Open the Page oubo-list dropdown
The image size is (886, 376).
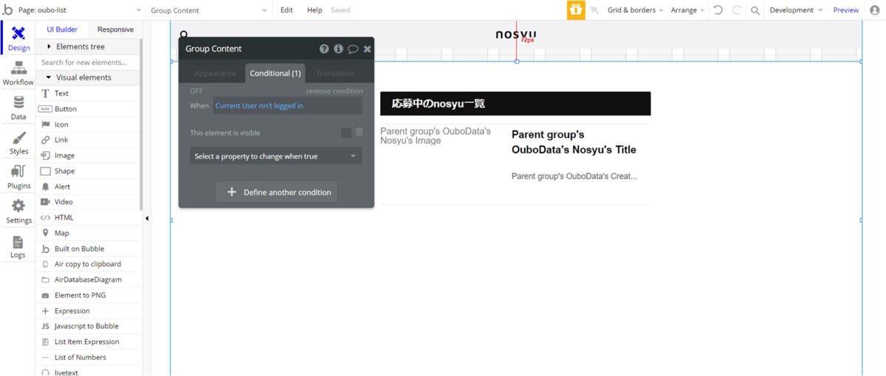point(80,10)
